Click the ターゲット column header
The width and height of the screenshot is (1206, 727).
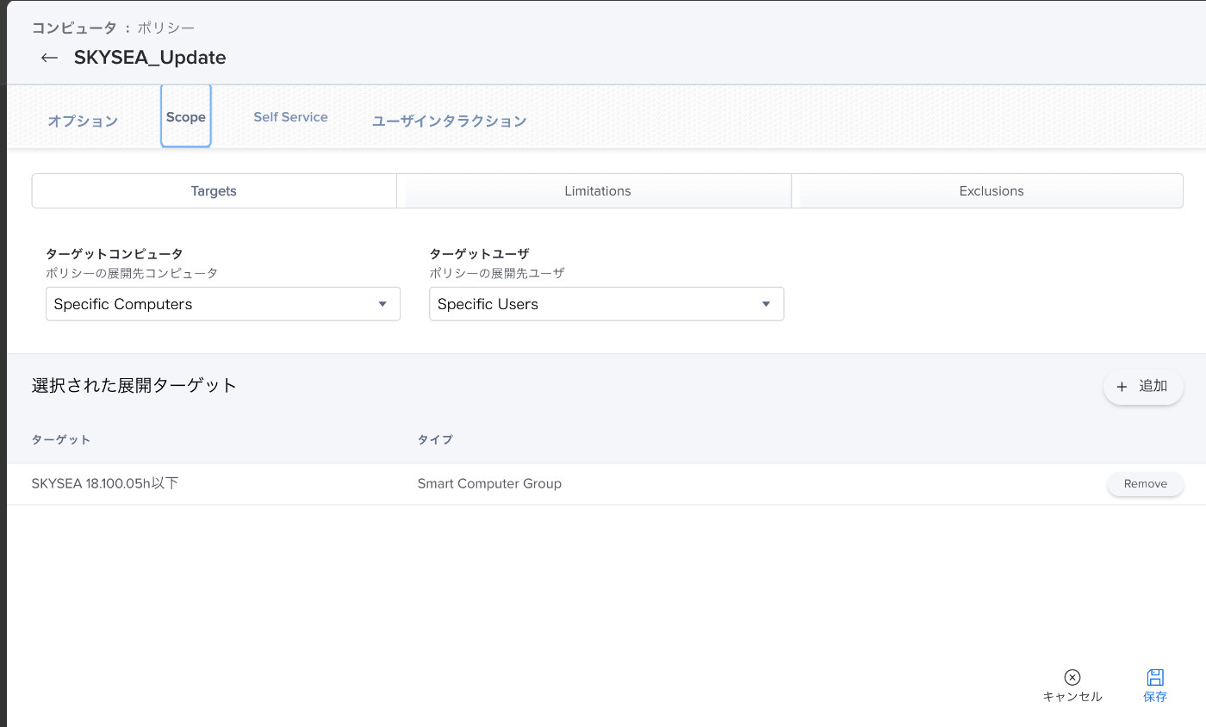pos(61,439)
